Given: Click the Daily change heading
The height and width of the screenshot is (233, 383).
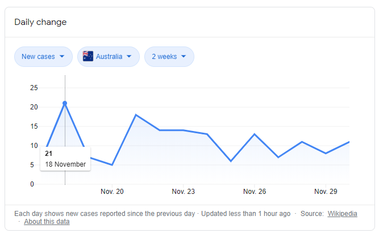Looking at the screenshot, I should (x=40, y=22).
